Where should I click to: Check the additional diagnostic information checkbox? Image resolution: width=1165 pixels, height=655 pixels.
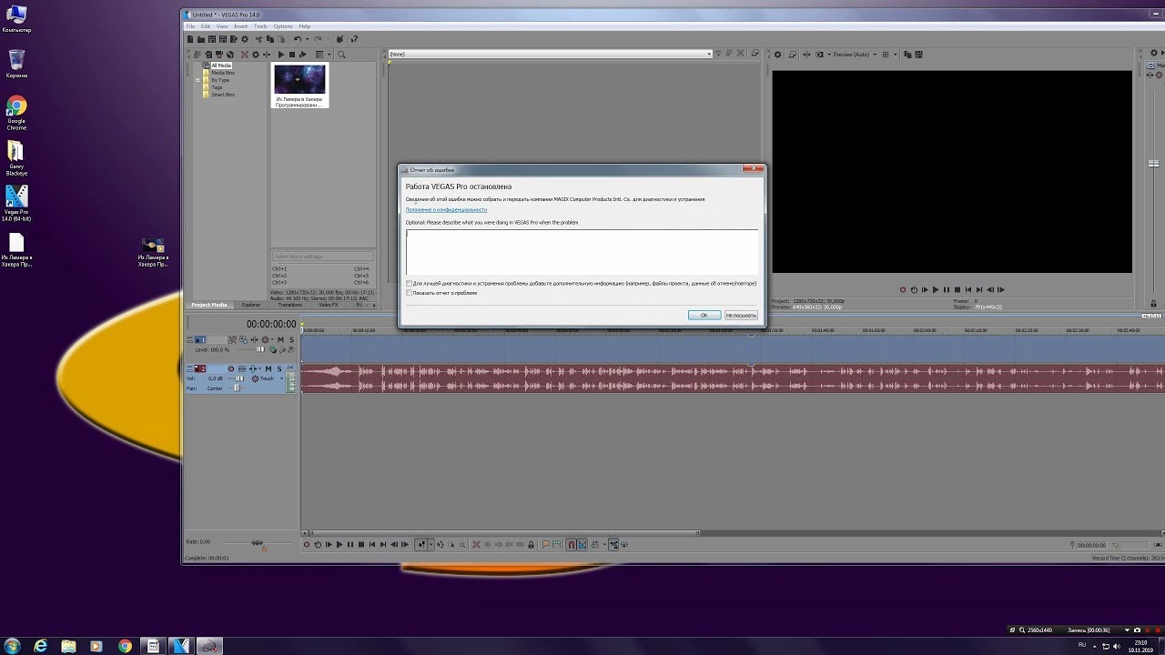(x=409, y=283)
